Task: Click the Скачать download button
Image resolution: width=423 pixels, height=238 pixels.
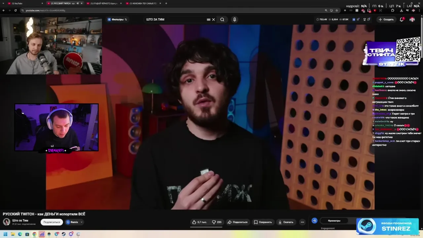Action: pos(286,222)
